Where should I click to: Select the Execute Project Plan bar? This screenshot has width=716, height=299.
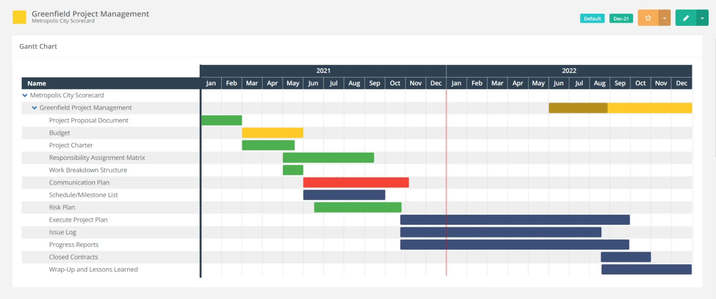515,220
